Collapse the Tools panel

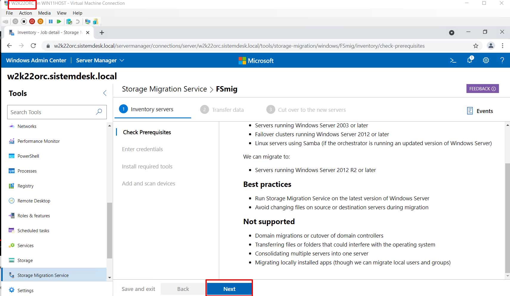click(x=105, y=93)
